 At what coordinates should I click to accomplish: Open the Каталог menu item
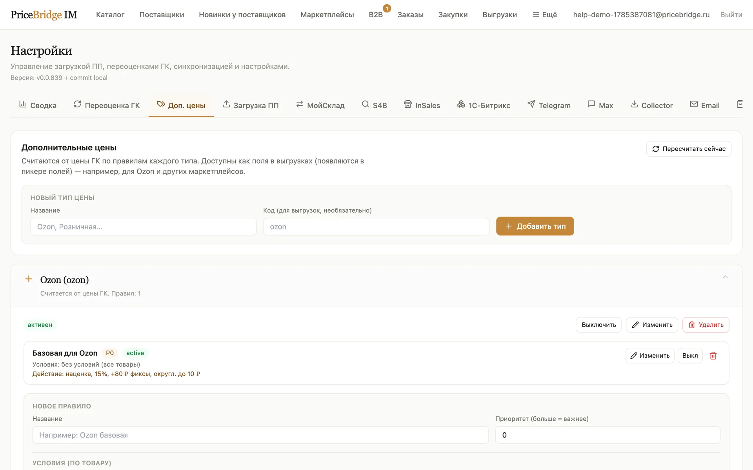[110, 14]
